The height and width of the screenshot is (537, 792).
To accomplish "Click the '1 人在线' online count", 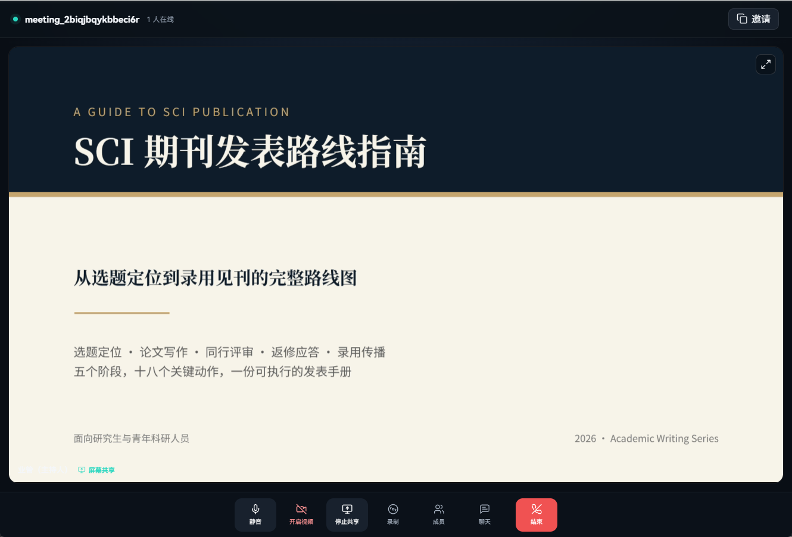I will point(160,20).
